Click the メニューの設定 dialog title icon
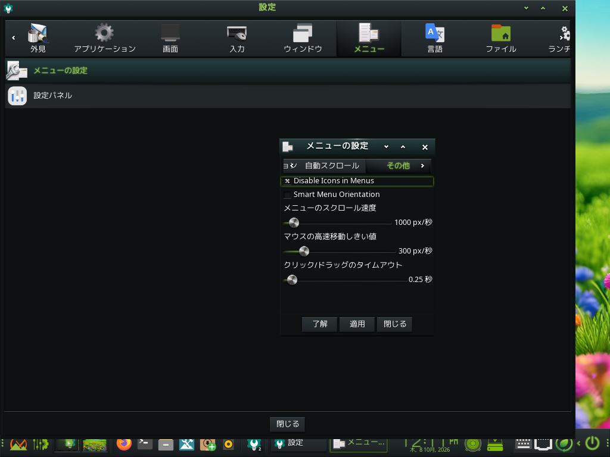610x457 pixels. click(288, 146)
